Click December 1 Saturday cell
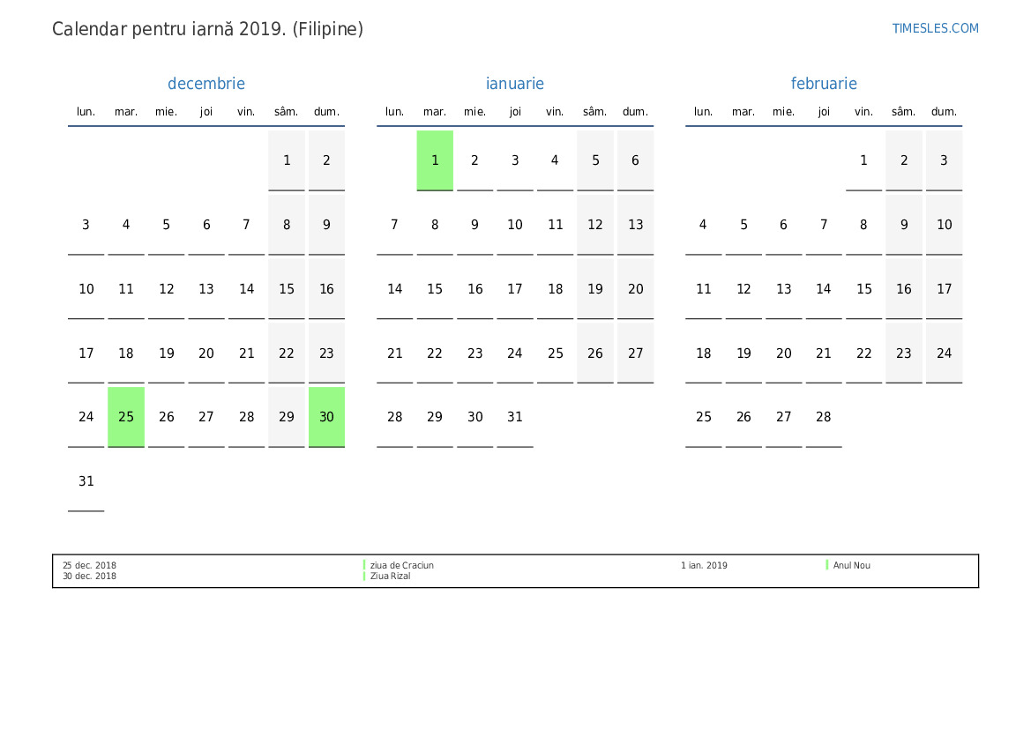Image resolution: width=1031 pixels, height=729 pixels. click(x=287, y=160)
